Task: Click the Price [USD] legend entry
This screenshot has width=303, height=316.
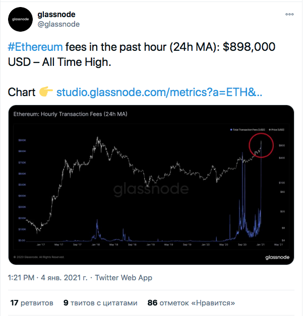Action: 275,130
